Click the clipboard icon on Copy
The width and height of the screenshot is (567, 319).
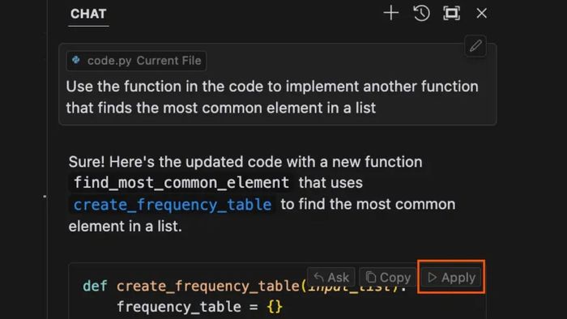(x=371, y=277)
